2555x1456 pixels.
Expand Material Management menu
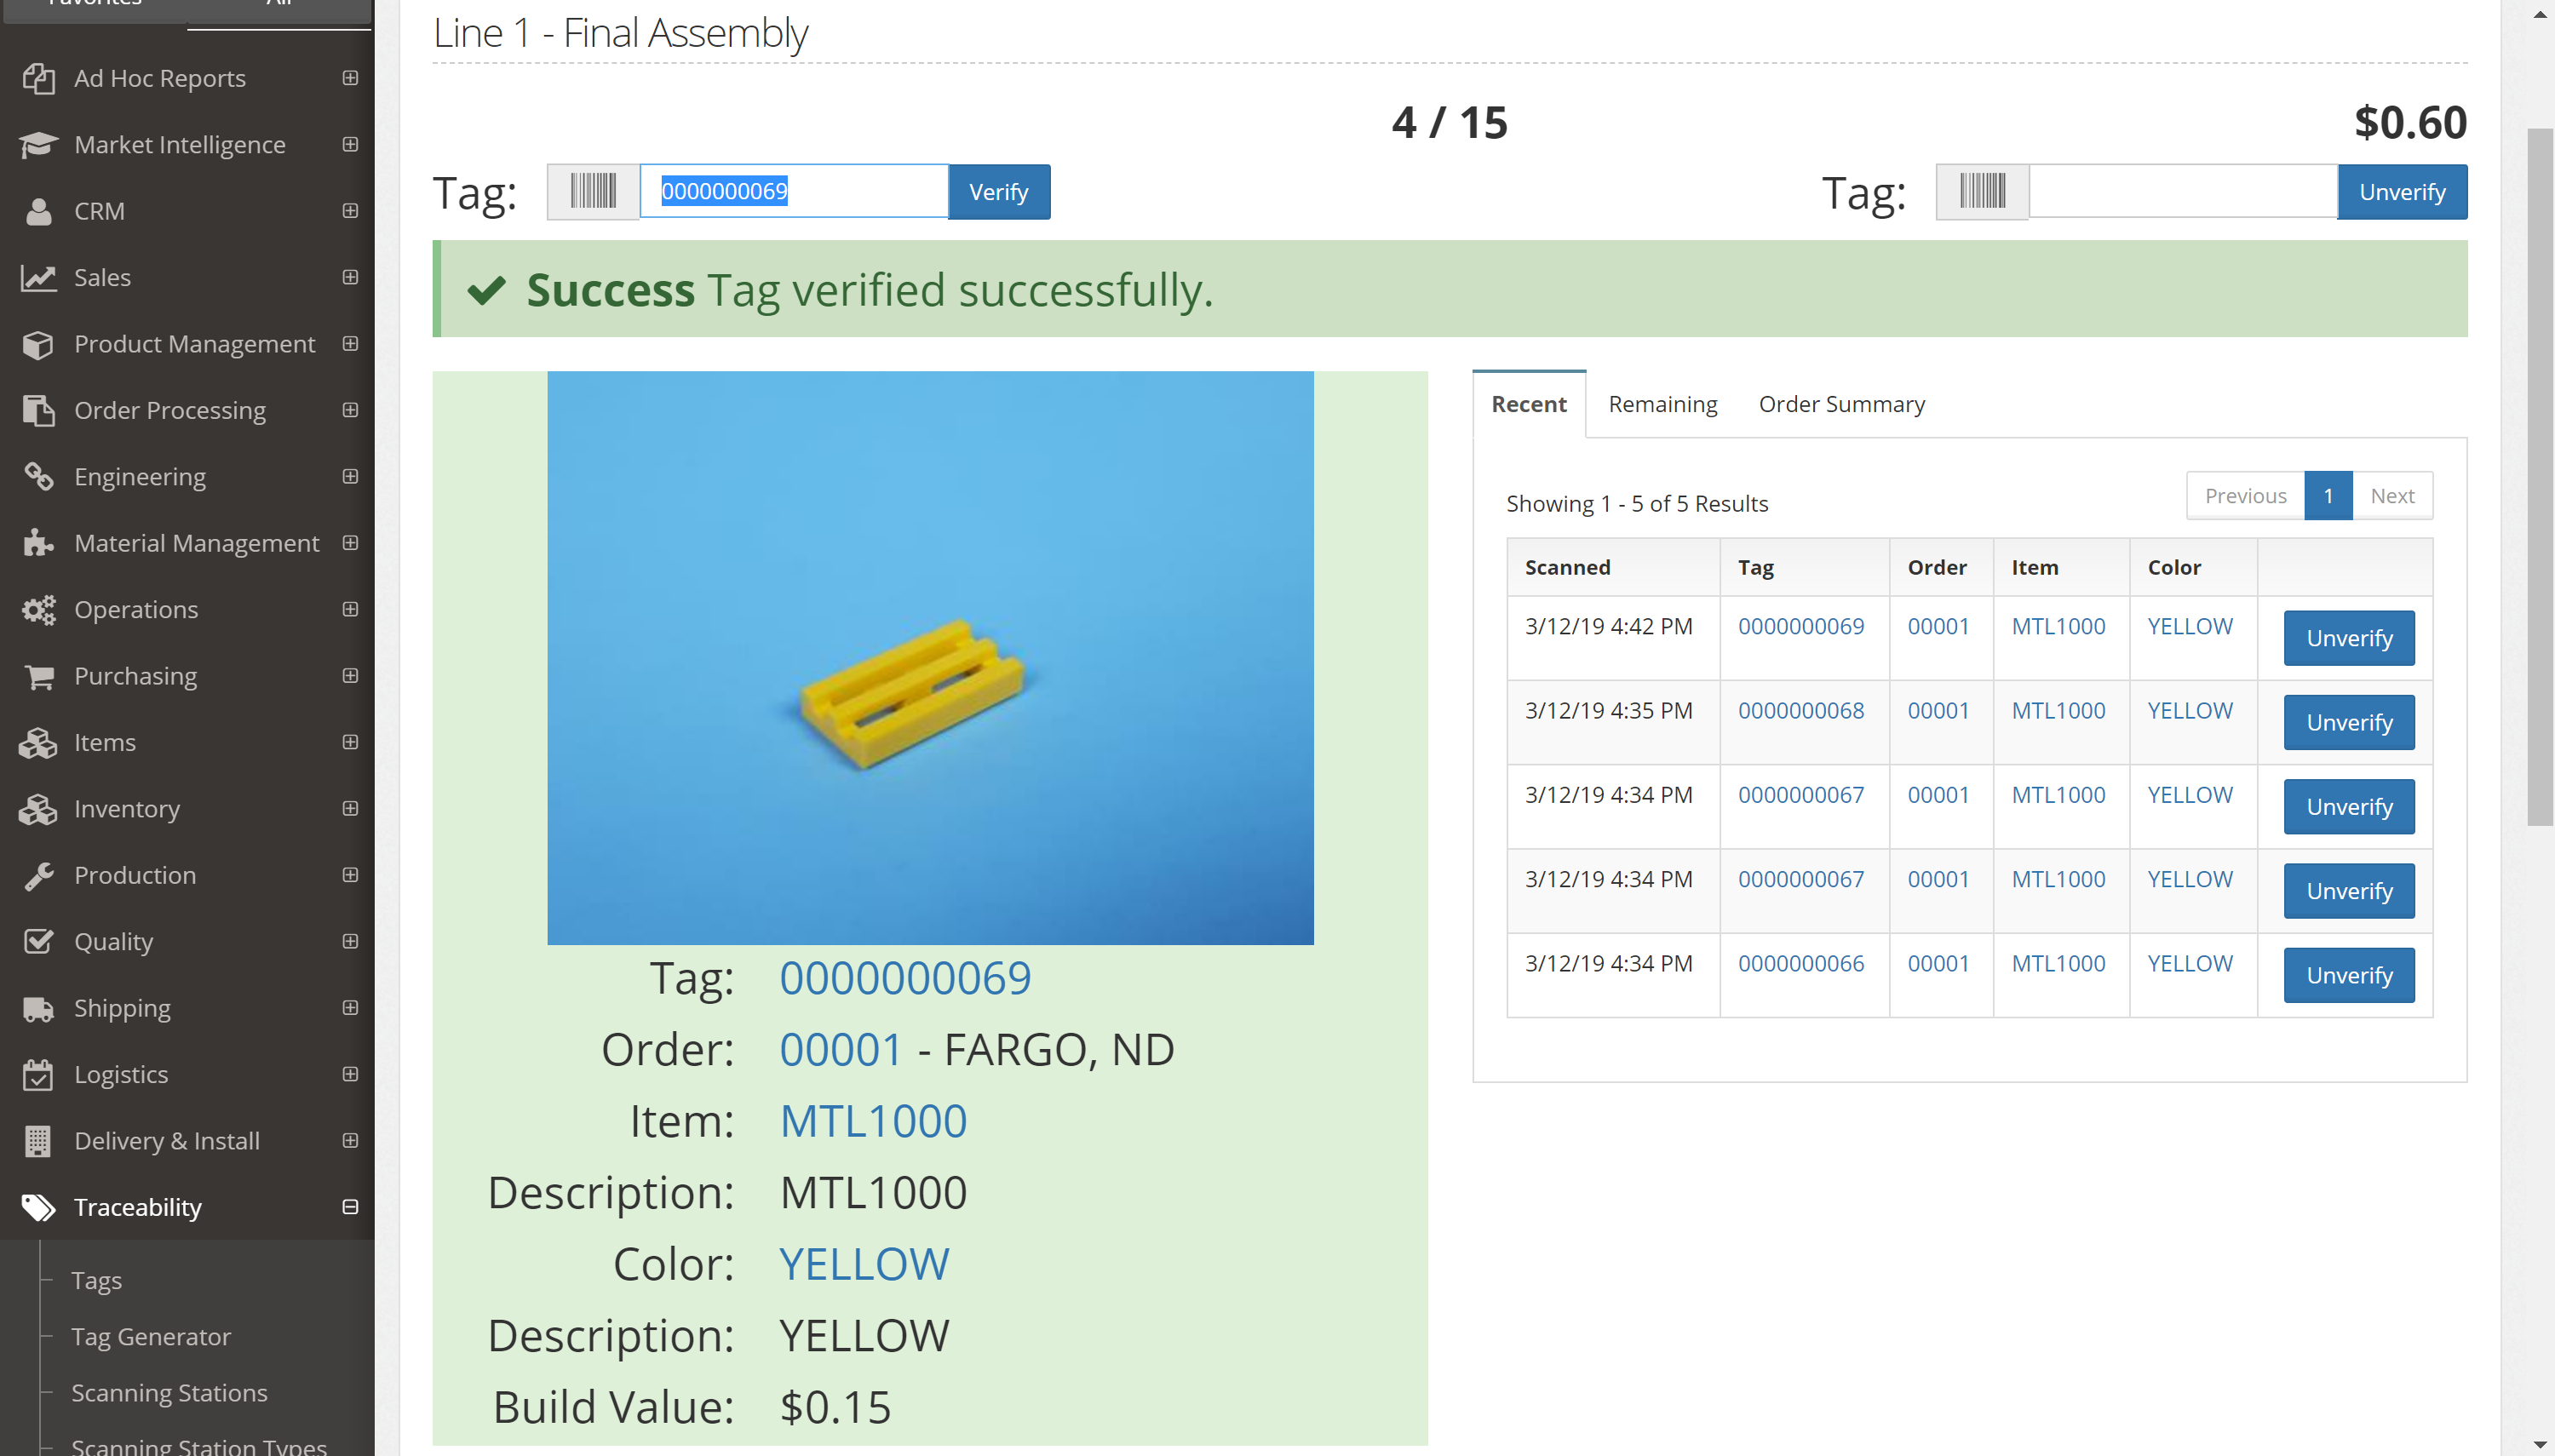coord(350,542)
